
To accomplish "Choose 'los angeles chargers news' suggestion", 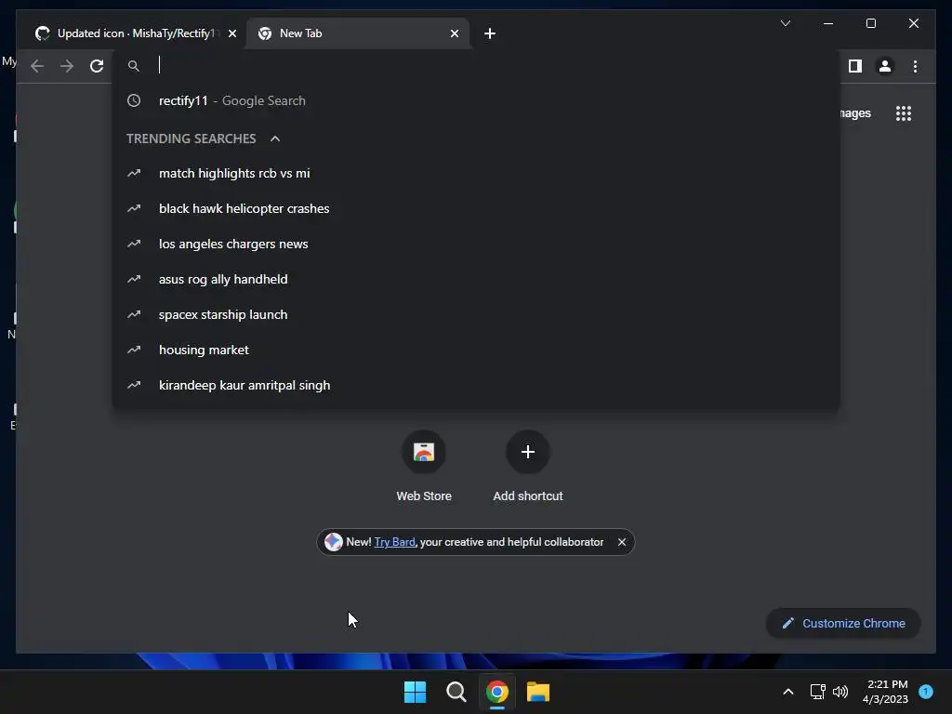I will [x=476, y=245].
